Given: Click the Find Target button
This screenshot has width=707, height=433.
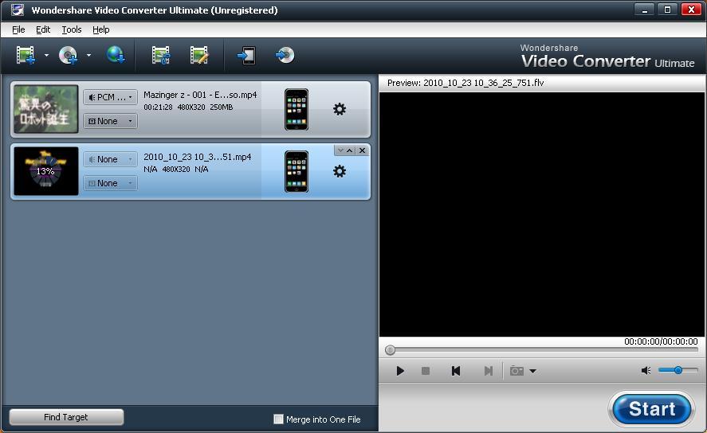Looking at the screenshot, I should click(x=66, y=417).
